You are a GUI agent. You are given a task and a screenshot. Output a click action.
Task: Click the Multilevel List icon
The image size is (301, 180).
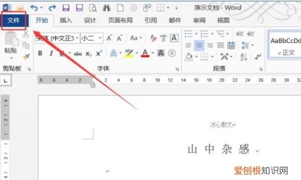pyautogui.click(x=221, y=33)
